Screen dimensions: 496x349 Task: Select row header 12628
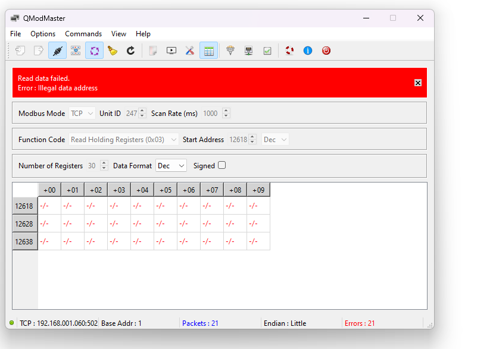click(25, 224)
